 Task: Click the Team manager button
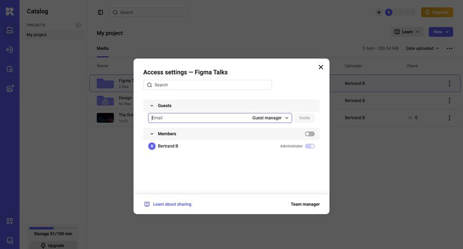305,204
